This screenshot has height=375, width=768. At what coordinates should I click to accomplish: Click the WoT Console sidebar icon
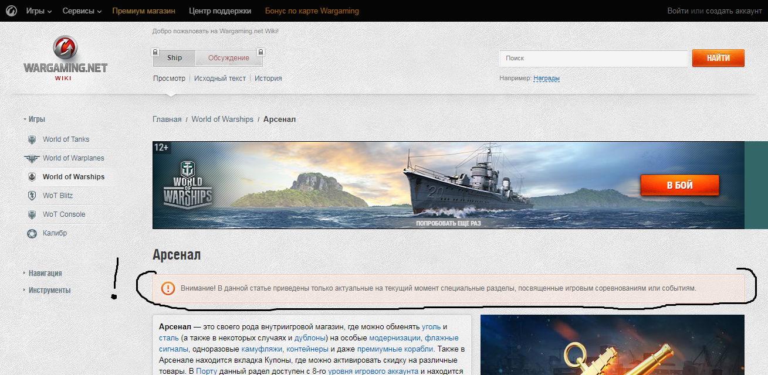tap(32, 214)
